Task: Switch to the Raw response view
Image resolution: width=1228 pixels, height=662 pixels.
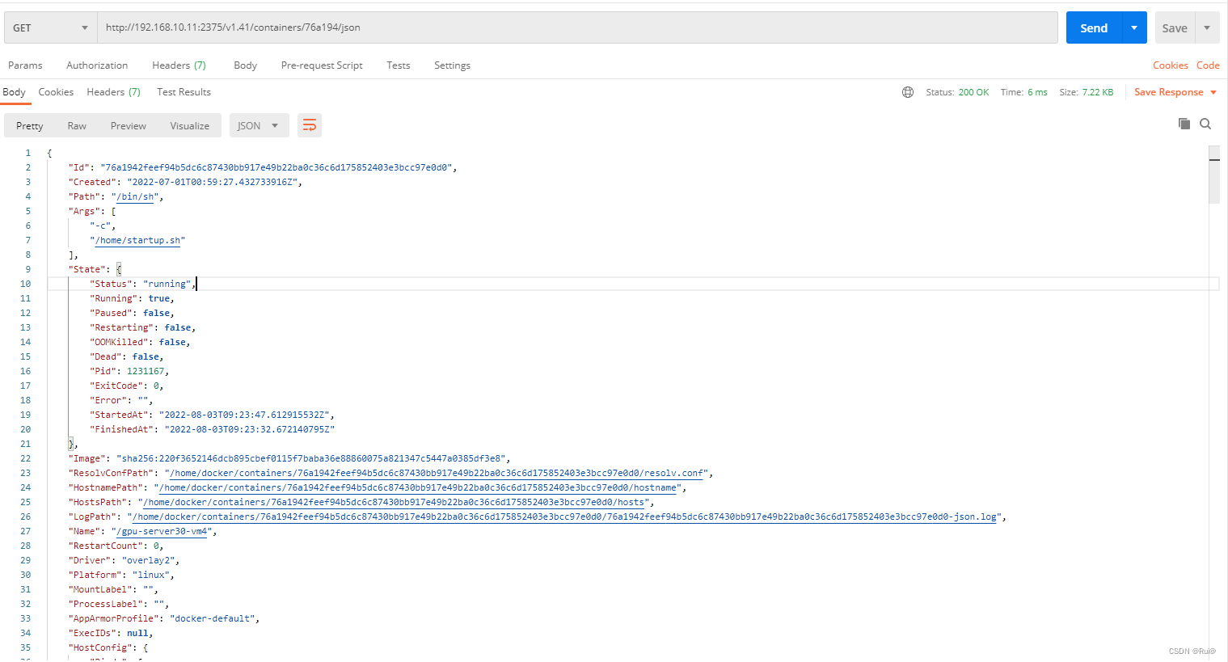Action: [77, 125]
